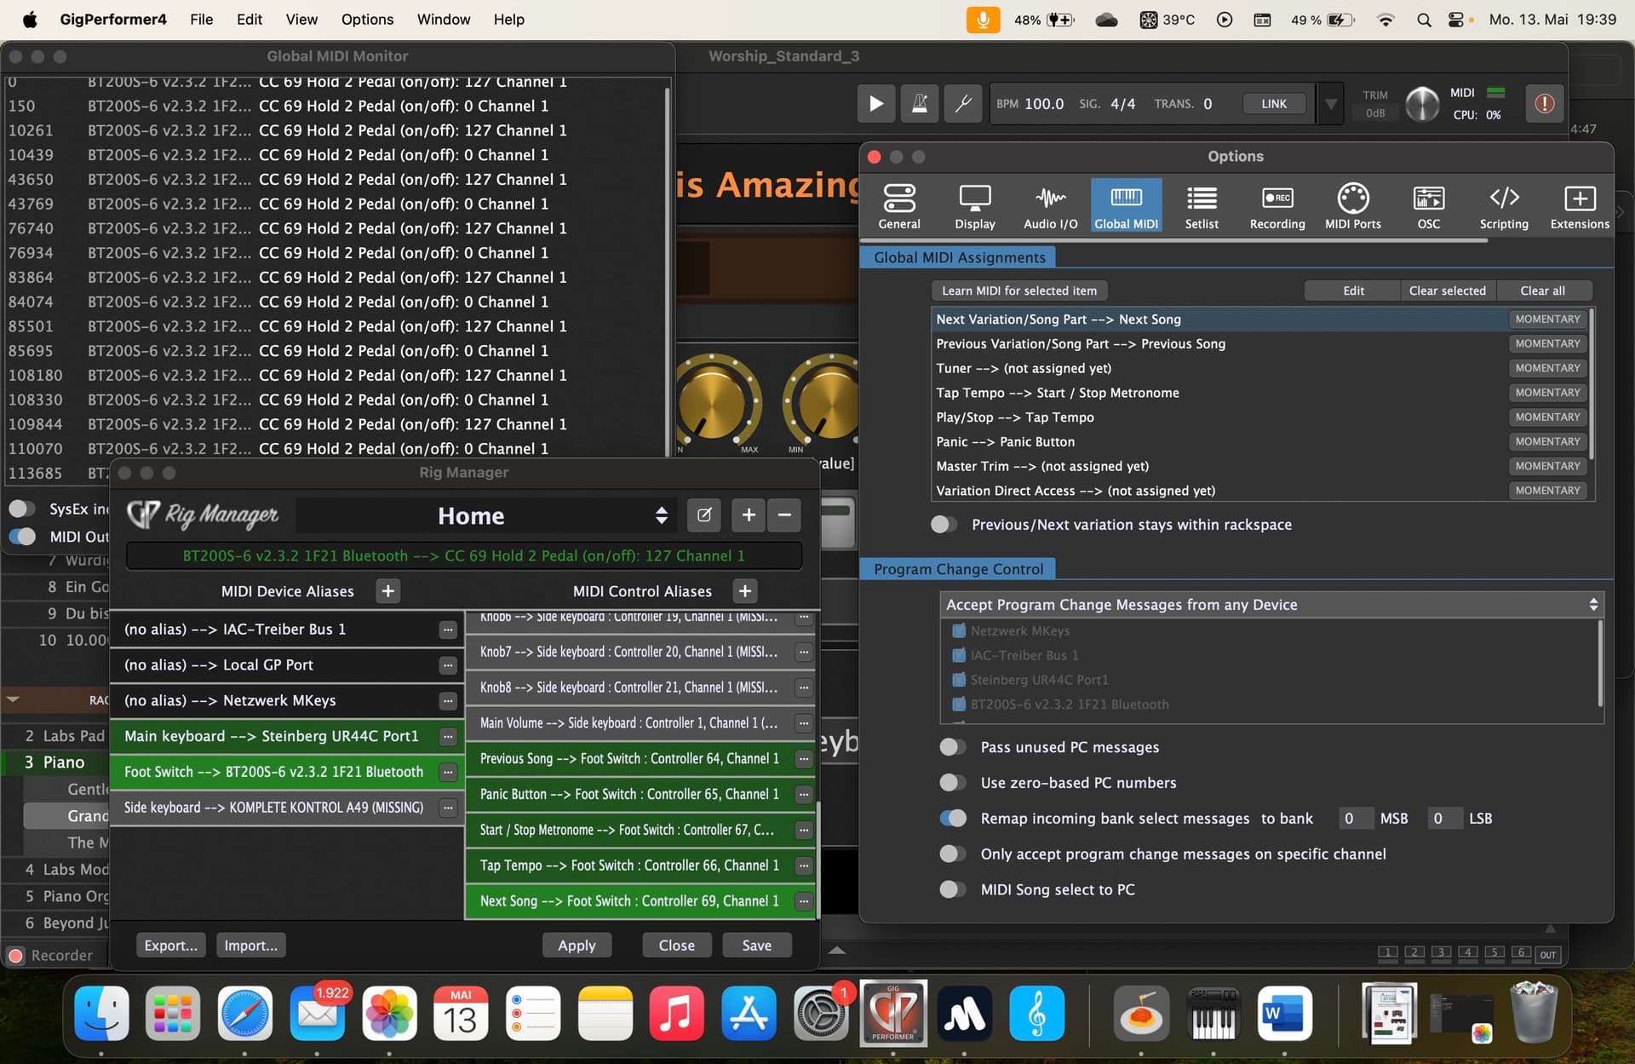
Task: Open the Recording options icon
Action: tap(1277, 206)
